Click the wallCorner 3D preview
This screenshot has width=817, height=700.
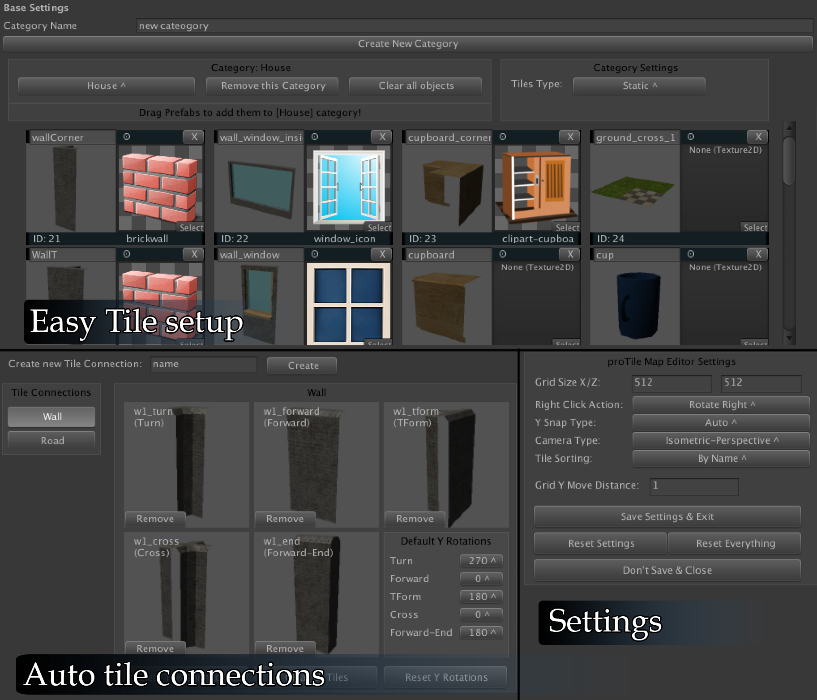(x=71, y=188)
